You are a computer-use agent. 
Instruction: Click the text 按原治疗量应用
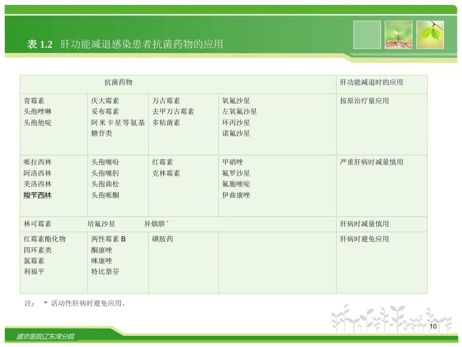[x=364, y=101]
